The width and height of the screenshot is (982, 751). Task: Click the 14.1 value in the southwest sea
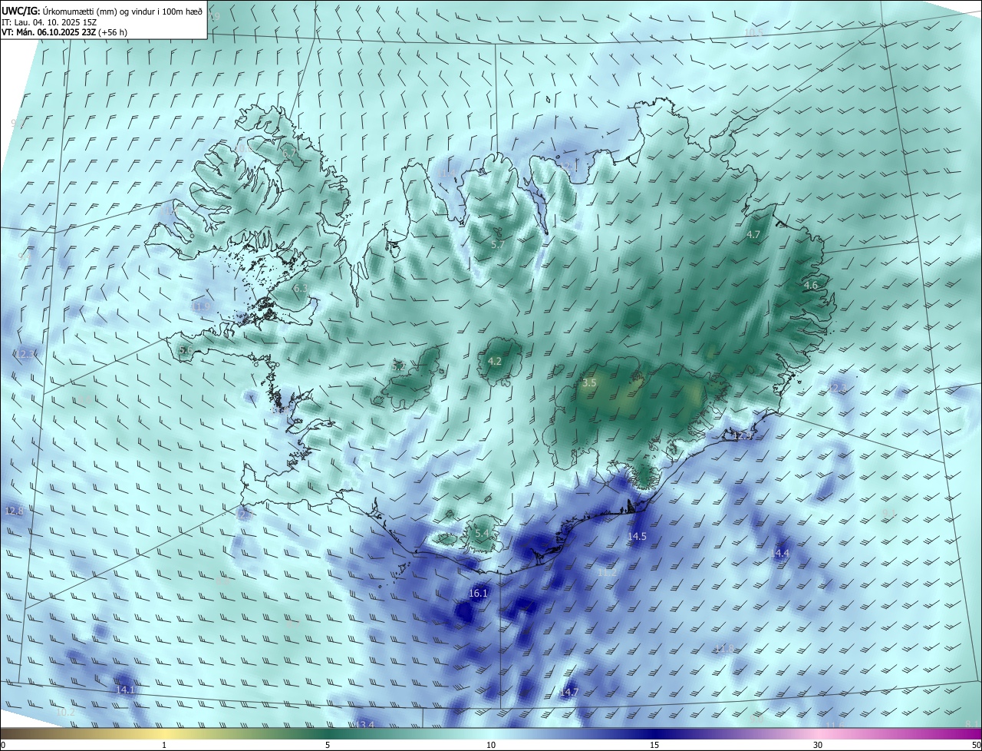coord(125,690)
